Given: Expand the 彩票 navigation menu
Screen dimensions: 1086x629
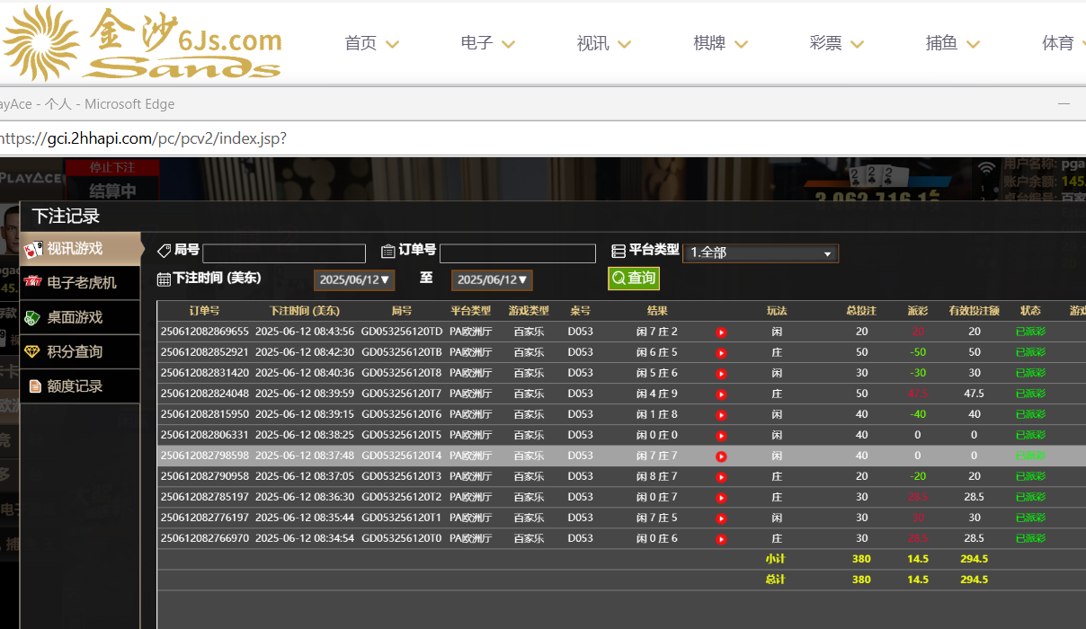Looking at the screenshot, I should (x=836, y=43).
